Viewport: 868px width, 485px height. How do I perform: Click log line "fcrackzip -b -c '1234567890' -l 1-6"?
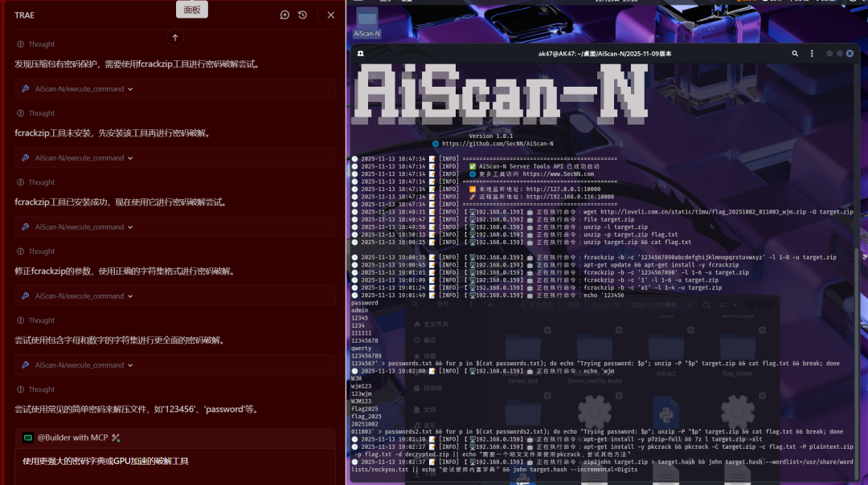(666, 273)
